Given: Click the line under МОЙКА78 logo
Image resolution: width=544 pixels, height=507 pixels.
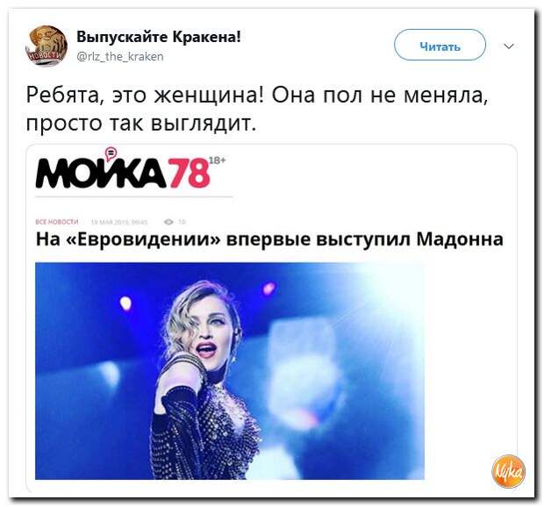Looking at the screenshot, I should [x=134, y=196].
